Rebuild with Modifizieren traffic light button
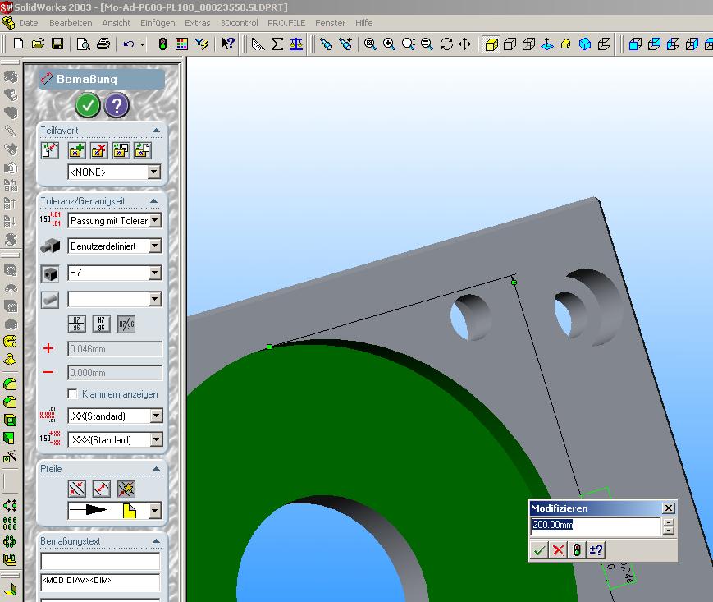Image resolution: width=713 pixels, height=602 pixels. pyautogui.click(x=577, y=550)
